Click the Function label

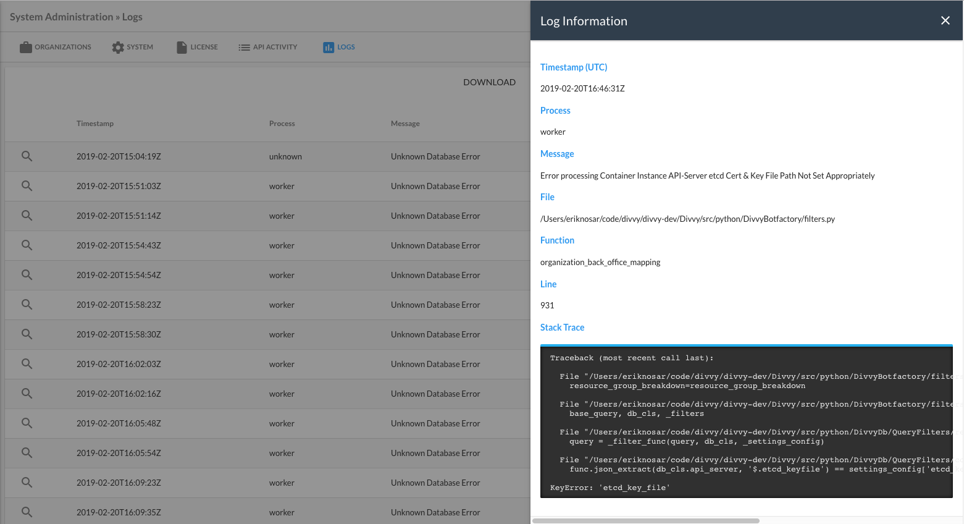(557, 240)
